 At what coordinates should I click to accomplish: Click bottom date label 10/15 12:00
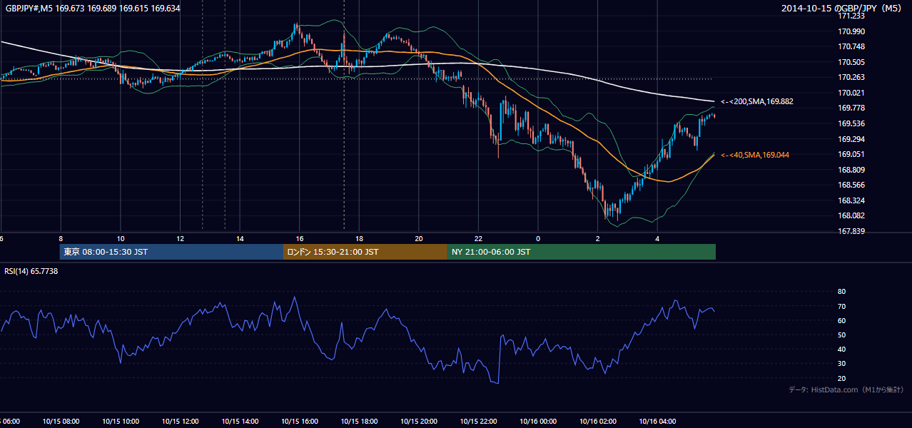click(x=180, y=421)
